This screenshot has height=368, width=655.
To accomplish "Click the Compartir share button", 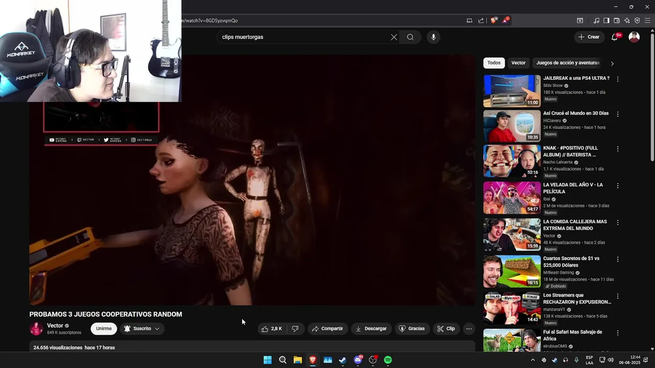I will [x=327, y=329].
